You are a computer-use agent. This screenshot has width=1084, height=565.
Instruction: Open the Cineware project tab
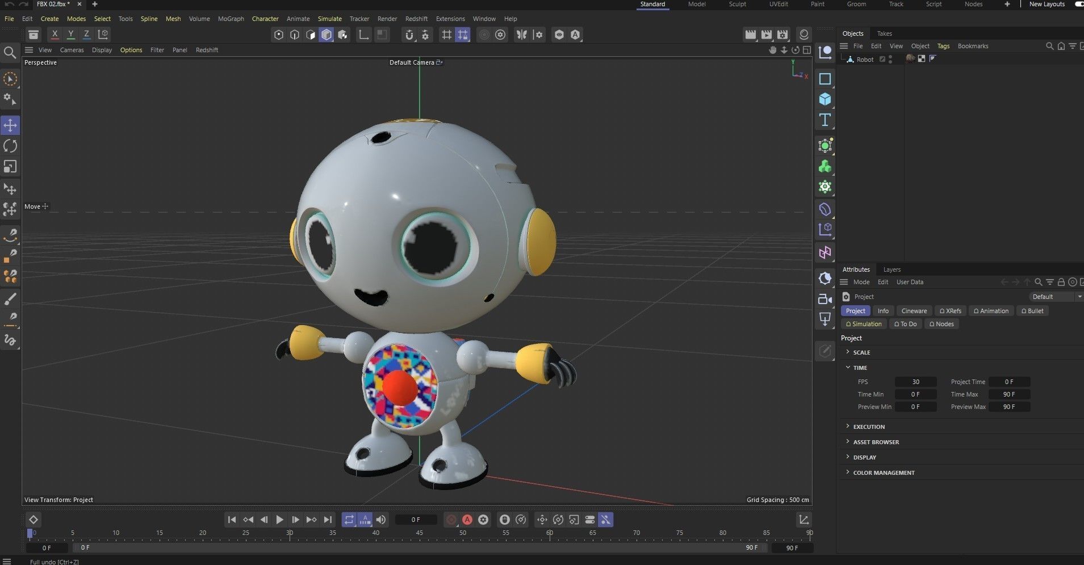point(914,311)
